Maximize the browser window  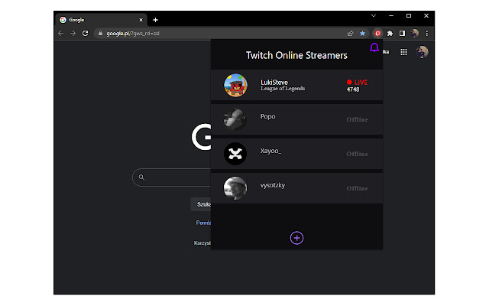coord(409,15)
